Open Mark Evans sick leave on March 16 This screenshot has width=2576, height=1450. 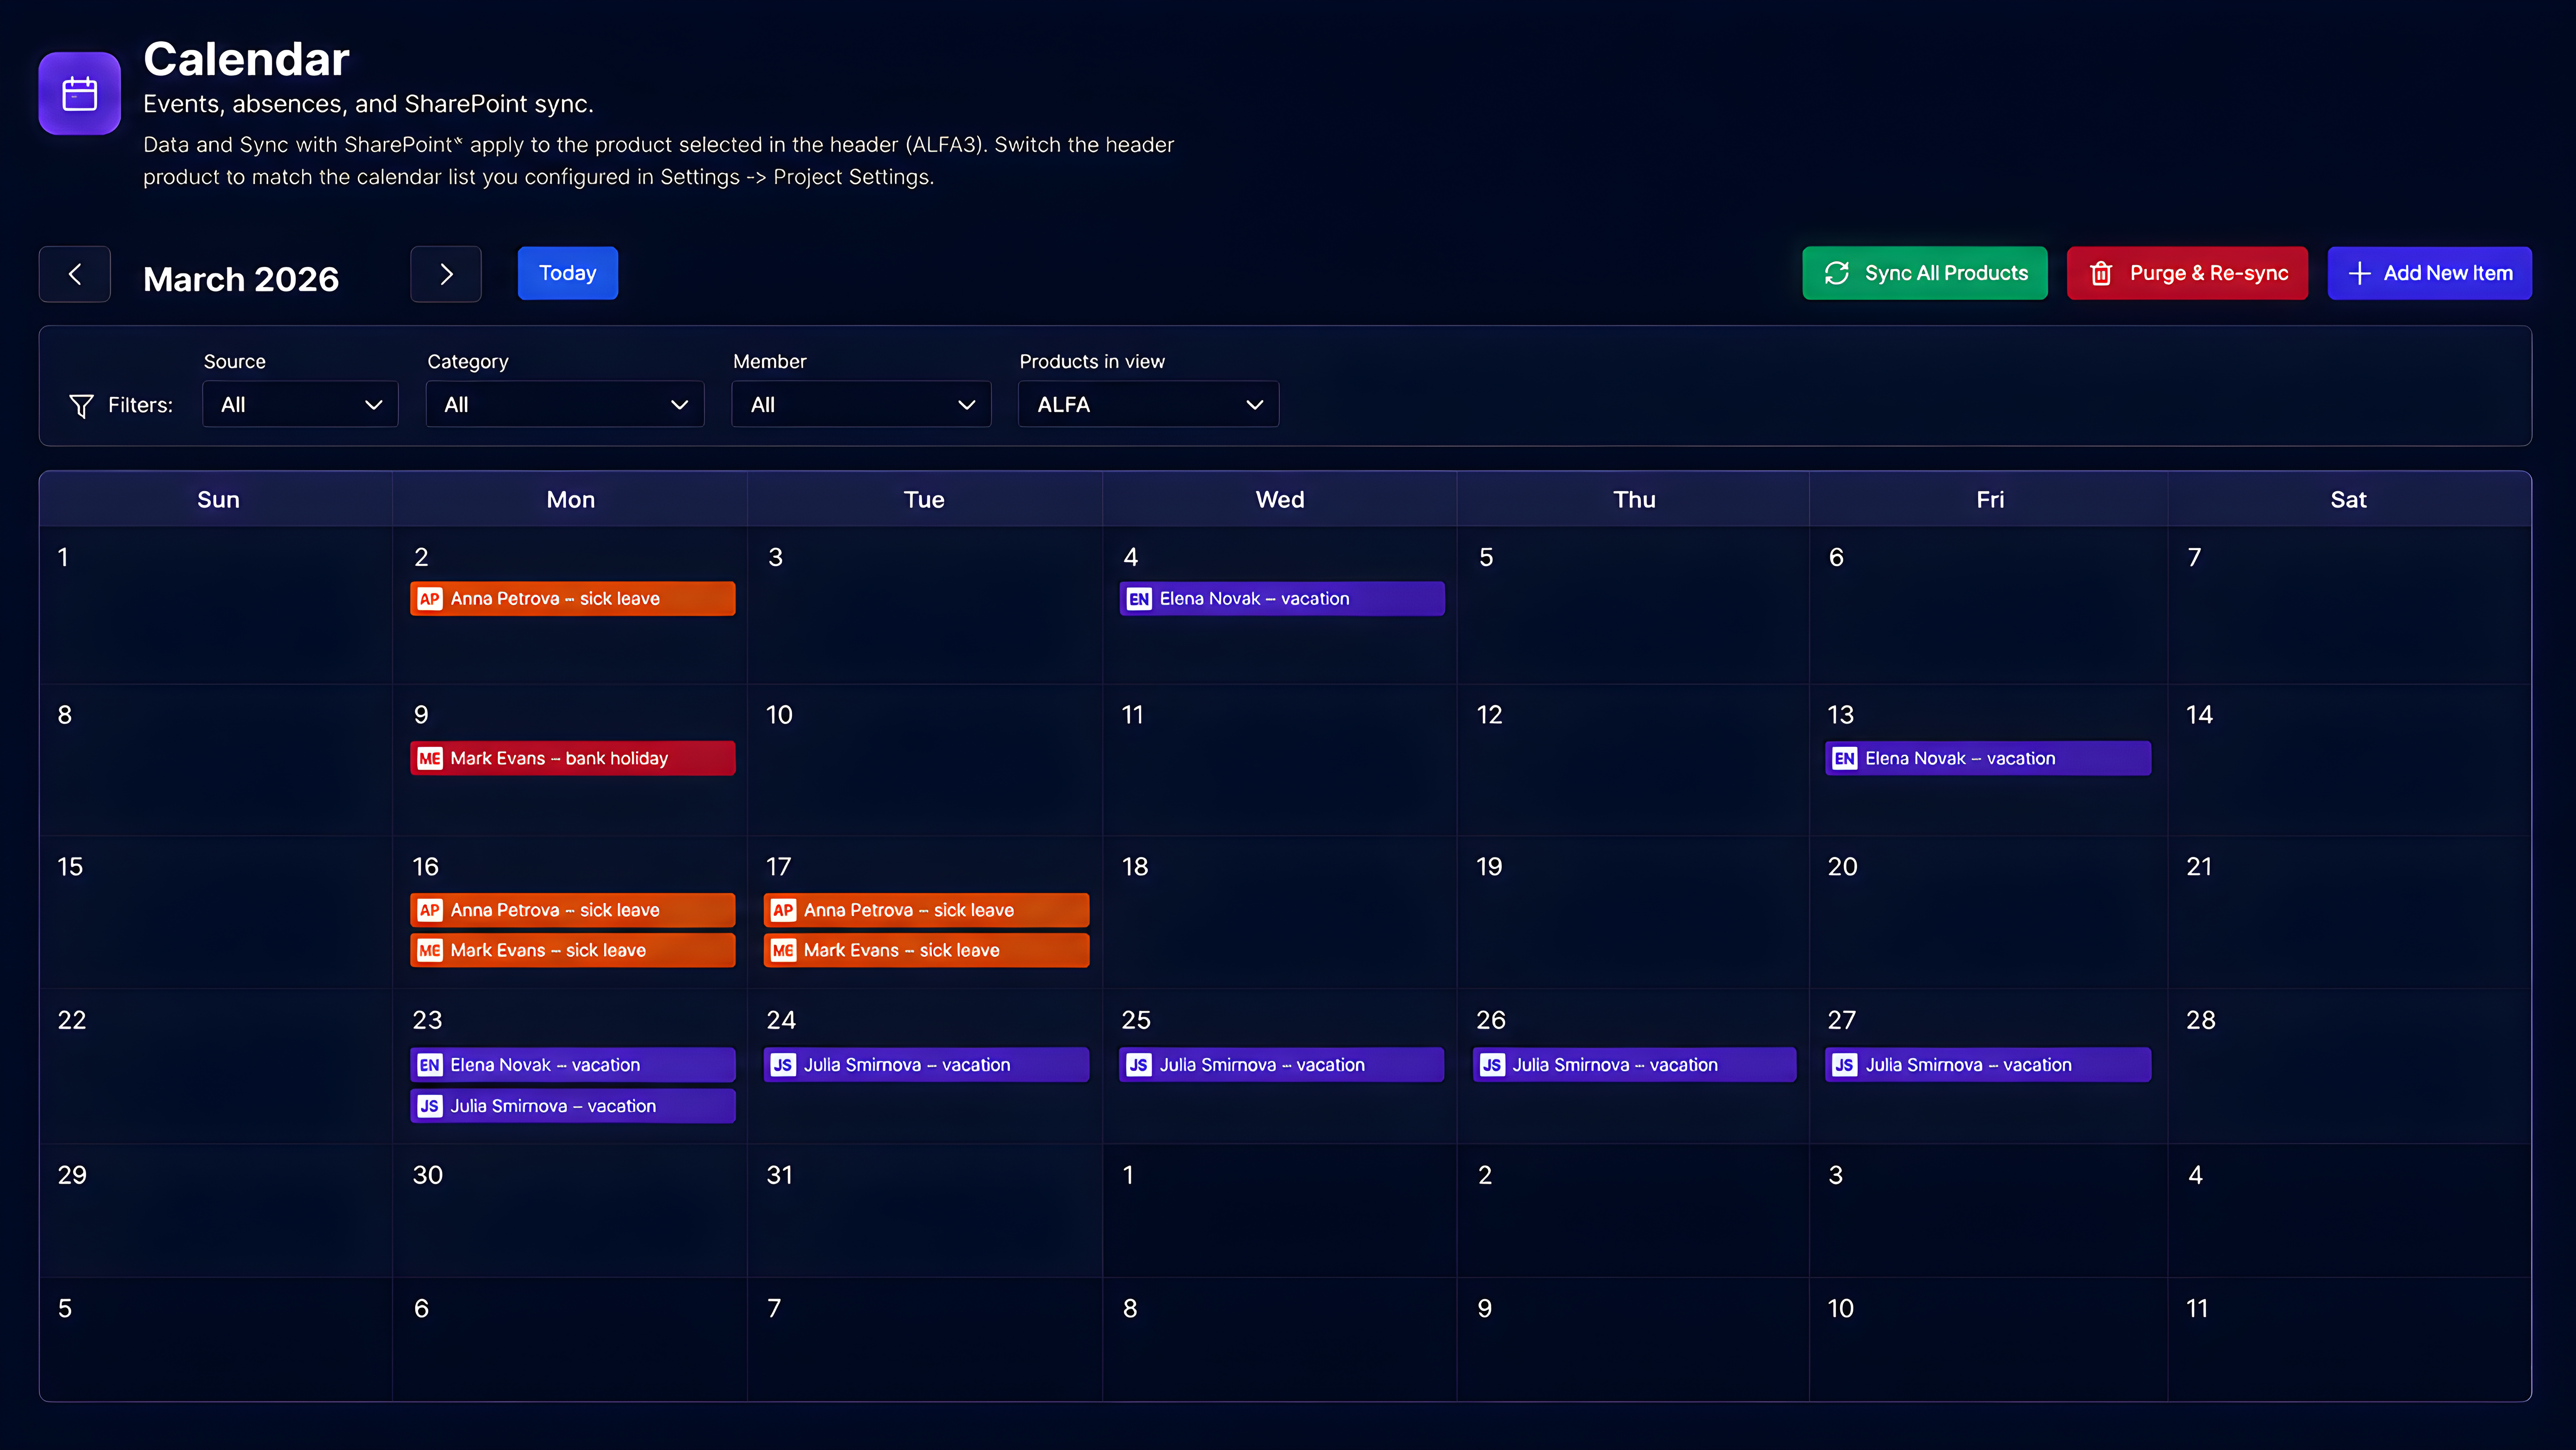click(573, 950)
